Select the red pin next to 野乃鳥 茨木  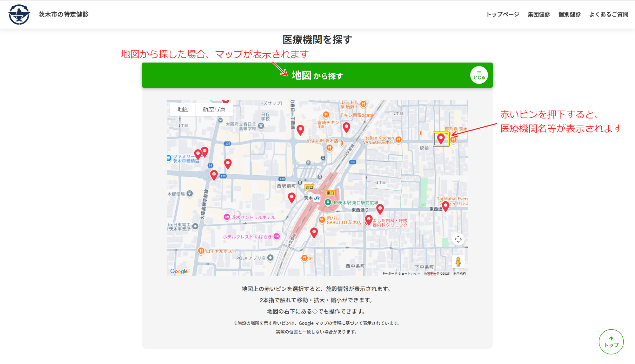(x=441, y=138)
